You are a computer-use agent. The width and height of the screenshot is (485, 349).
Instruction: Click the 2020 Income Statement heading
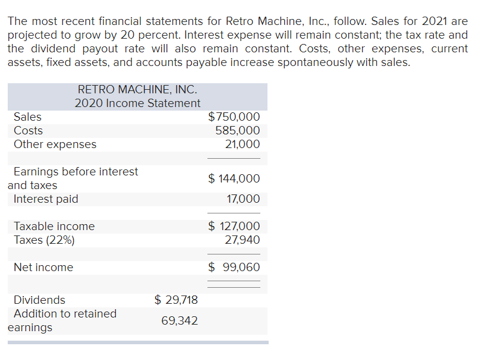click(x=137, y=103)
